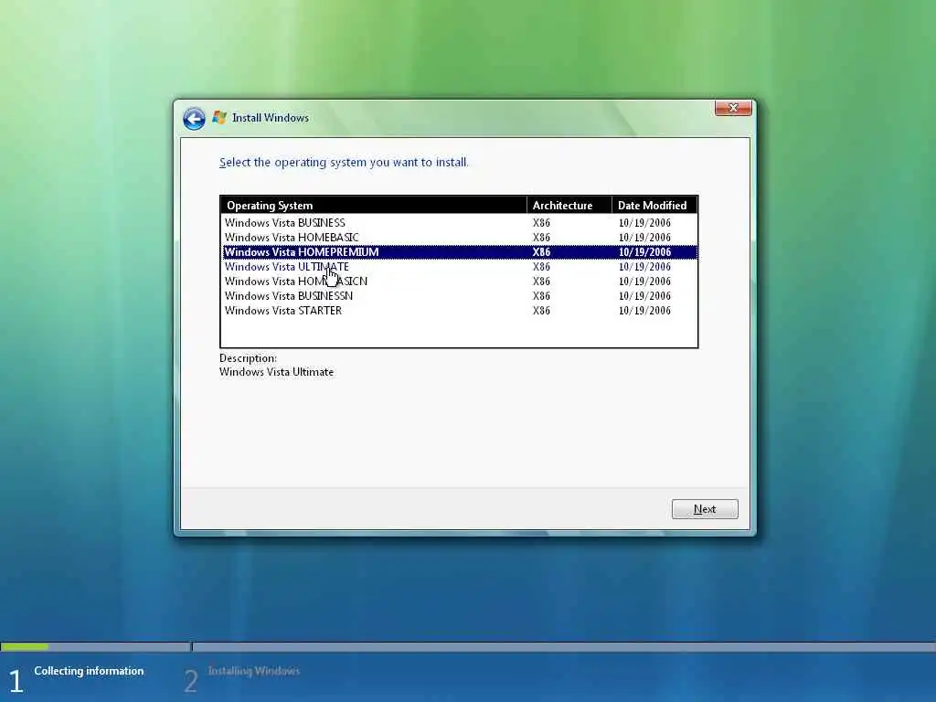Click the blue back arrow button
This screenshot has width=936, height=702.
[x=194, y=118]
